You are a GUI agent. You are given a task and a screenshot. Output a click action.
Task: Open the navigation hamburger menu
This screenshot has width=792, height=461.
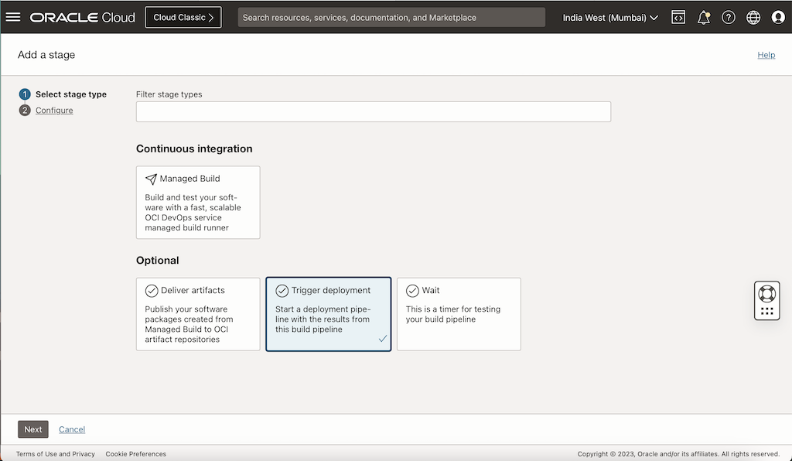pyautogui.click(x=13, y=16)
